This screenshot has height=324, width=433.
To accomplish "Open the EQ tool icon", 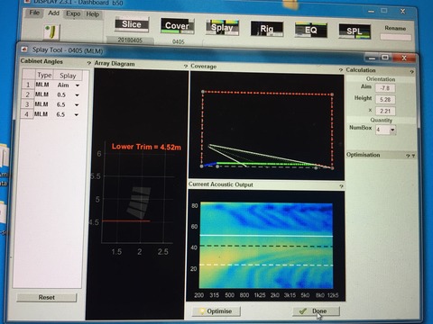I will tap(311, 30).
